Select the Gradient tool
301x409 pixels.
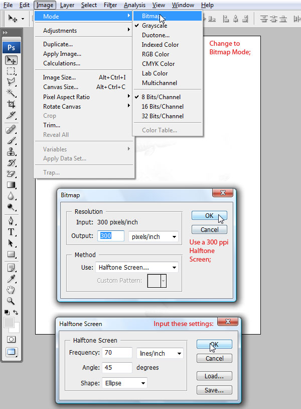pos(11,185)
